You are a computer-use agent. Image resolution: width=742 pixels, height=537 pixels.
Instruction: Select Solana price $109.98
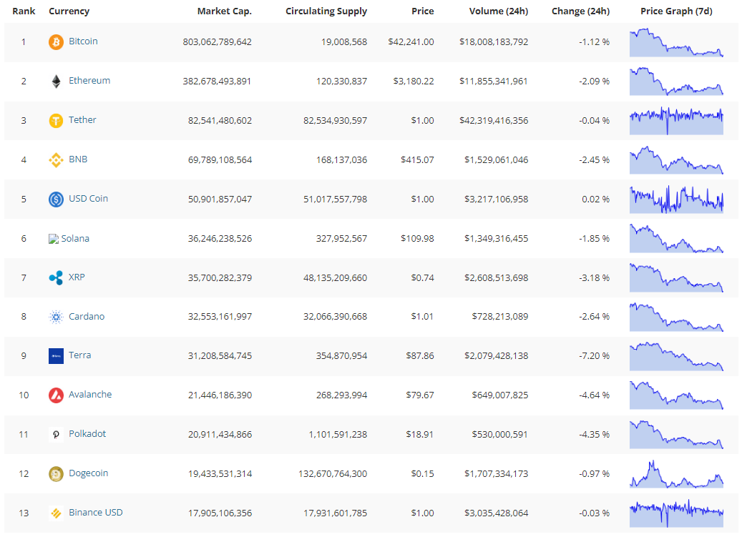[417, 238]
